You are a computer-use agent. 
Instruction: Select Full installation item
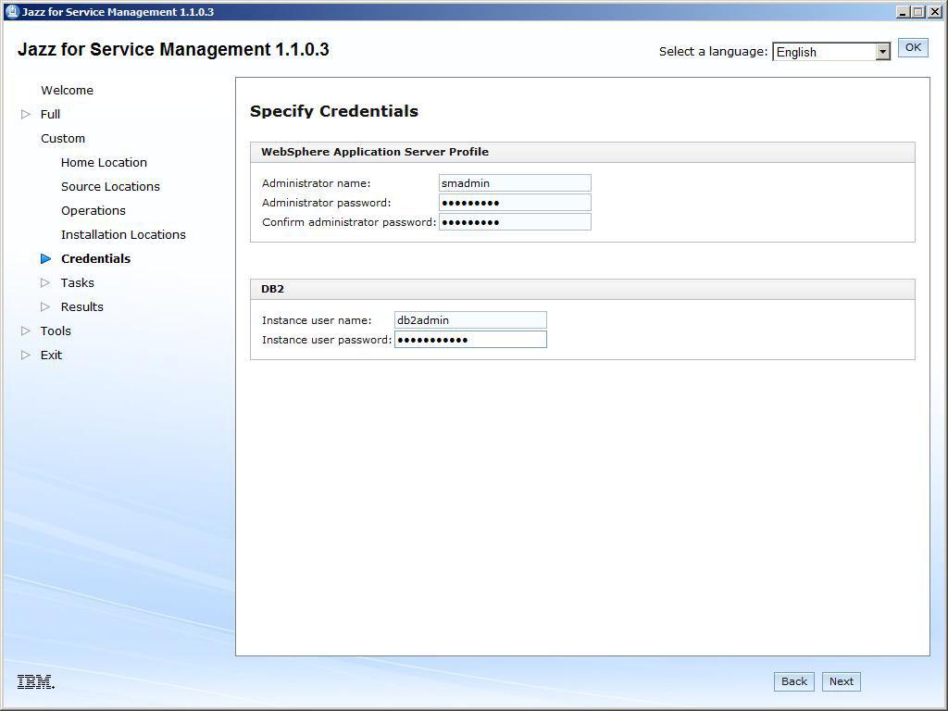coord(50,114)
